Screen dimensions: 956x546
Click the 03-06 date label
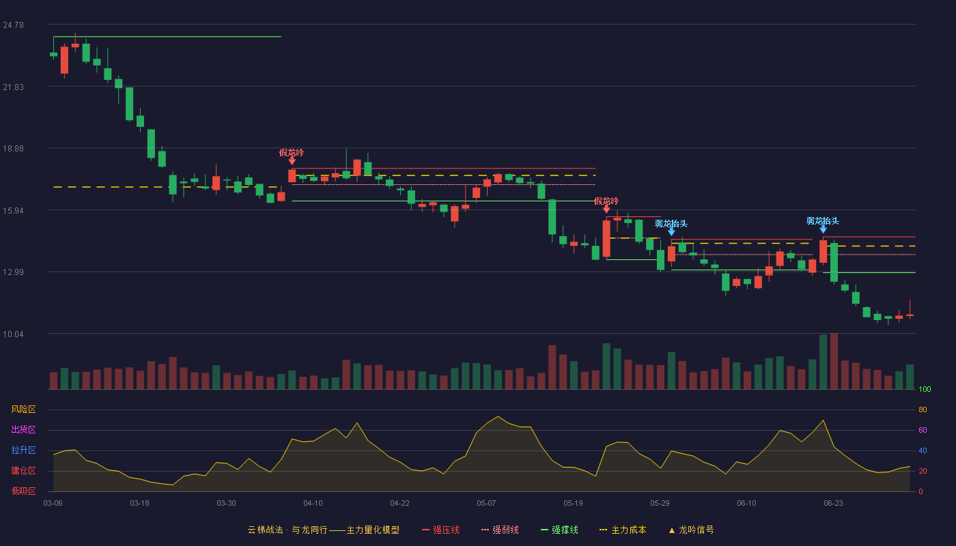click(53, 503)
